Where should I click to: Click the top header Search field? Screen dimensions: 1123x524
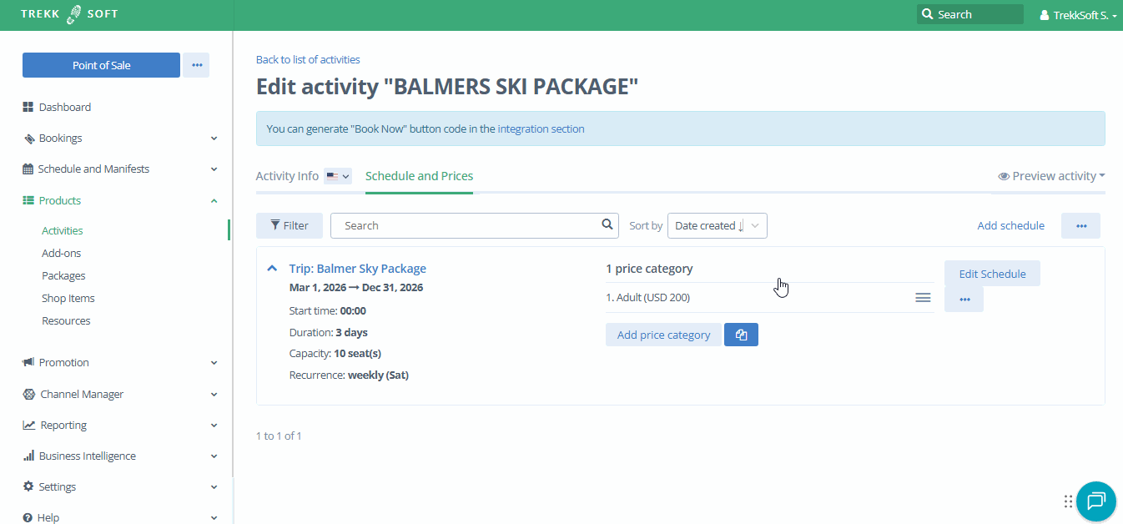coord(969,14)
